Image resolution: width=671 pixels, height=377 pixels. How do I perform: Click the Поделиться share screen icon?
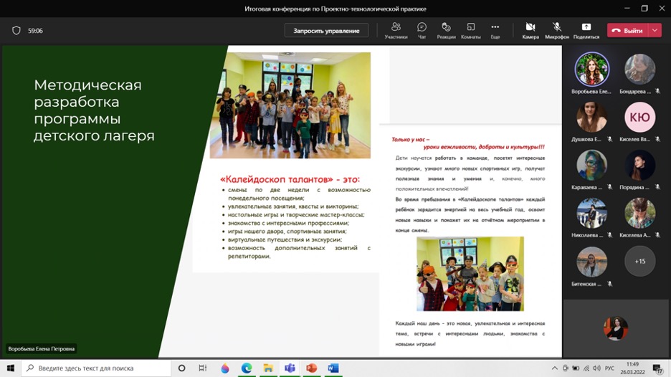[x=586, y=30]
